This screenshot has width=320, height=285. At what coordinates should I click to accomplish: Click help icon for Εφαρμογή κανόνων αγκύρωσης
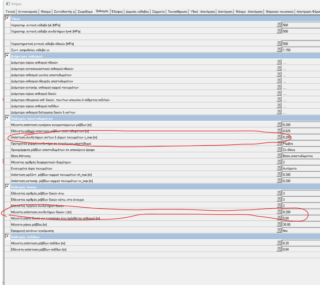pos(279,230)
